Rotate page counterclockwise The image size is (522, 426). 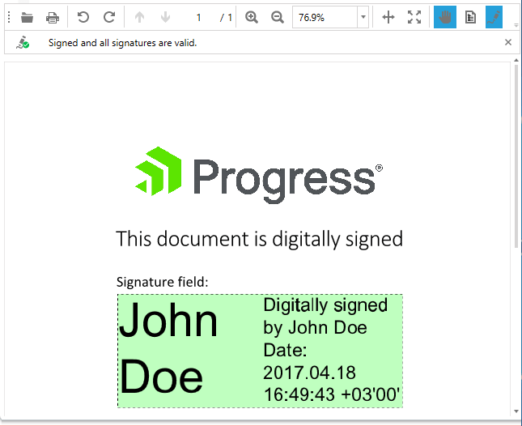pos(83,17)
